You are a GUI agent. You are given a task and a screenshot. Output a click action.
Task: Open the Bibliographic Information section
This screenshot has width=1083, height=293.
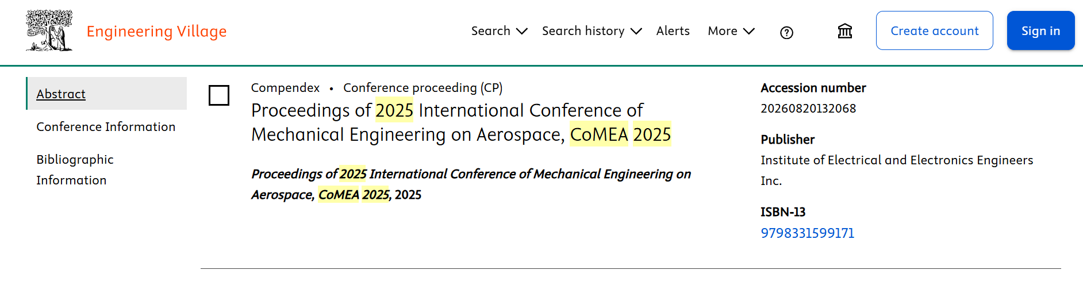point(75,169)
